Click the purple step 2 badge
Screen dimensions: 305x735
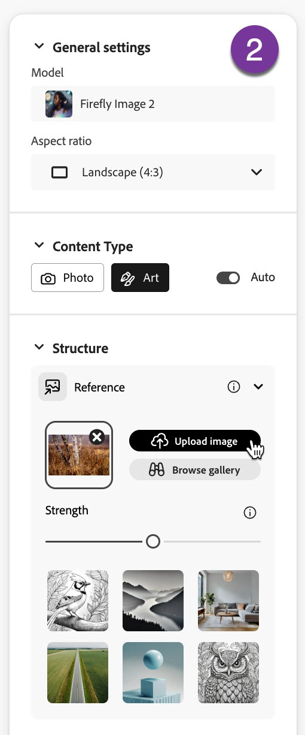tap(255, 50)
